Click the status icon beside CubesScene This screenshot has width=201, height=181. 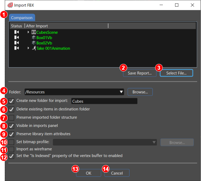(17, 32)
